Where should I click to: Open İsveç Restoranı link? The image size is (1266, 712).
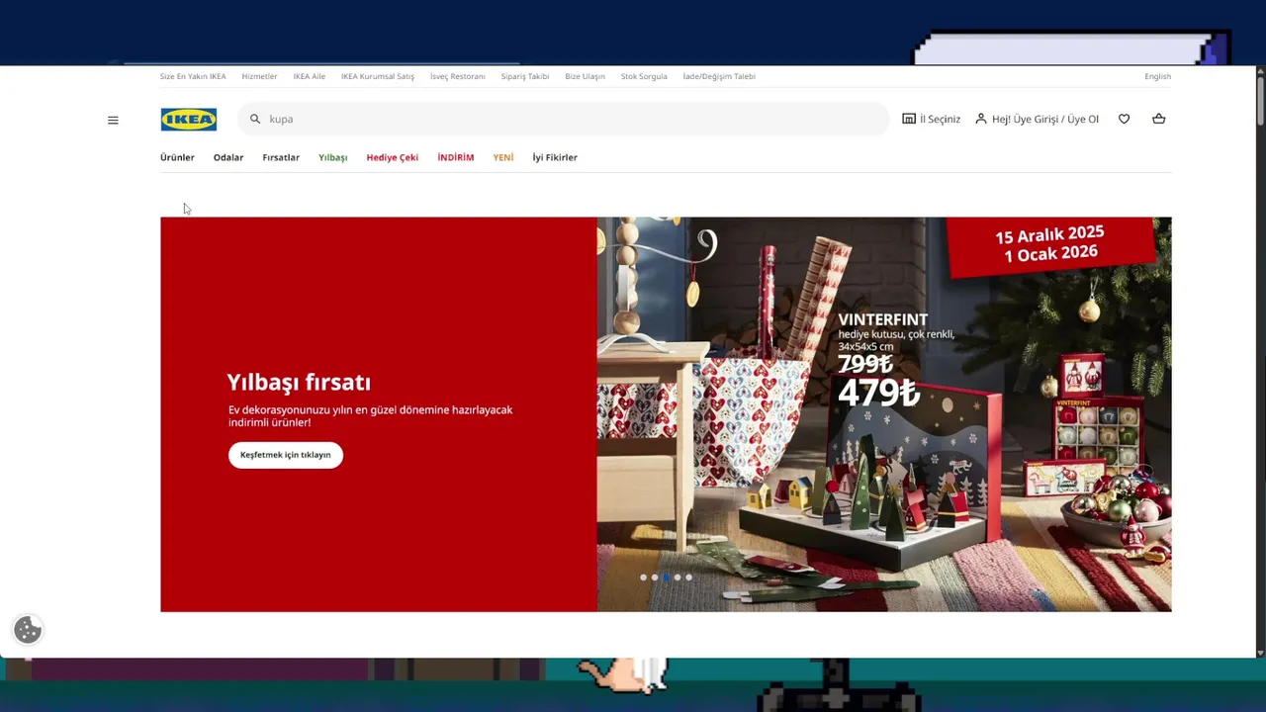click(x=458, y=76)
